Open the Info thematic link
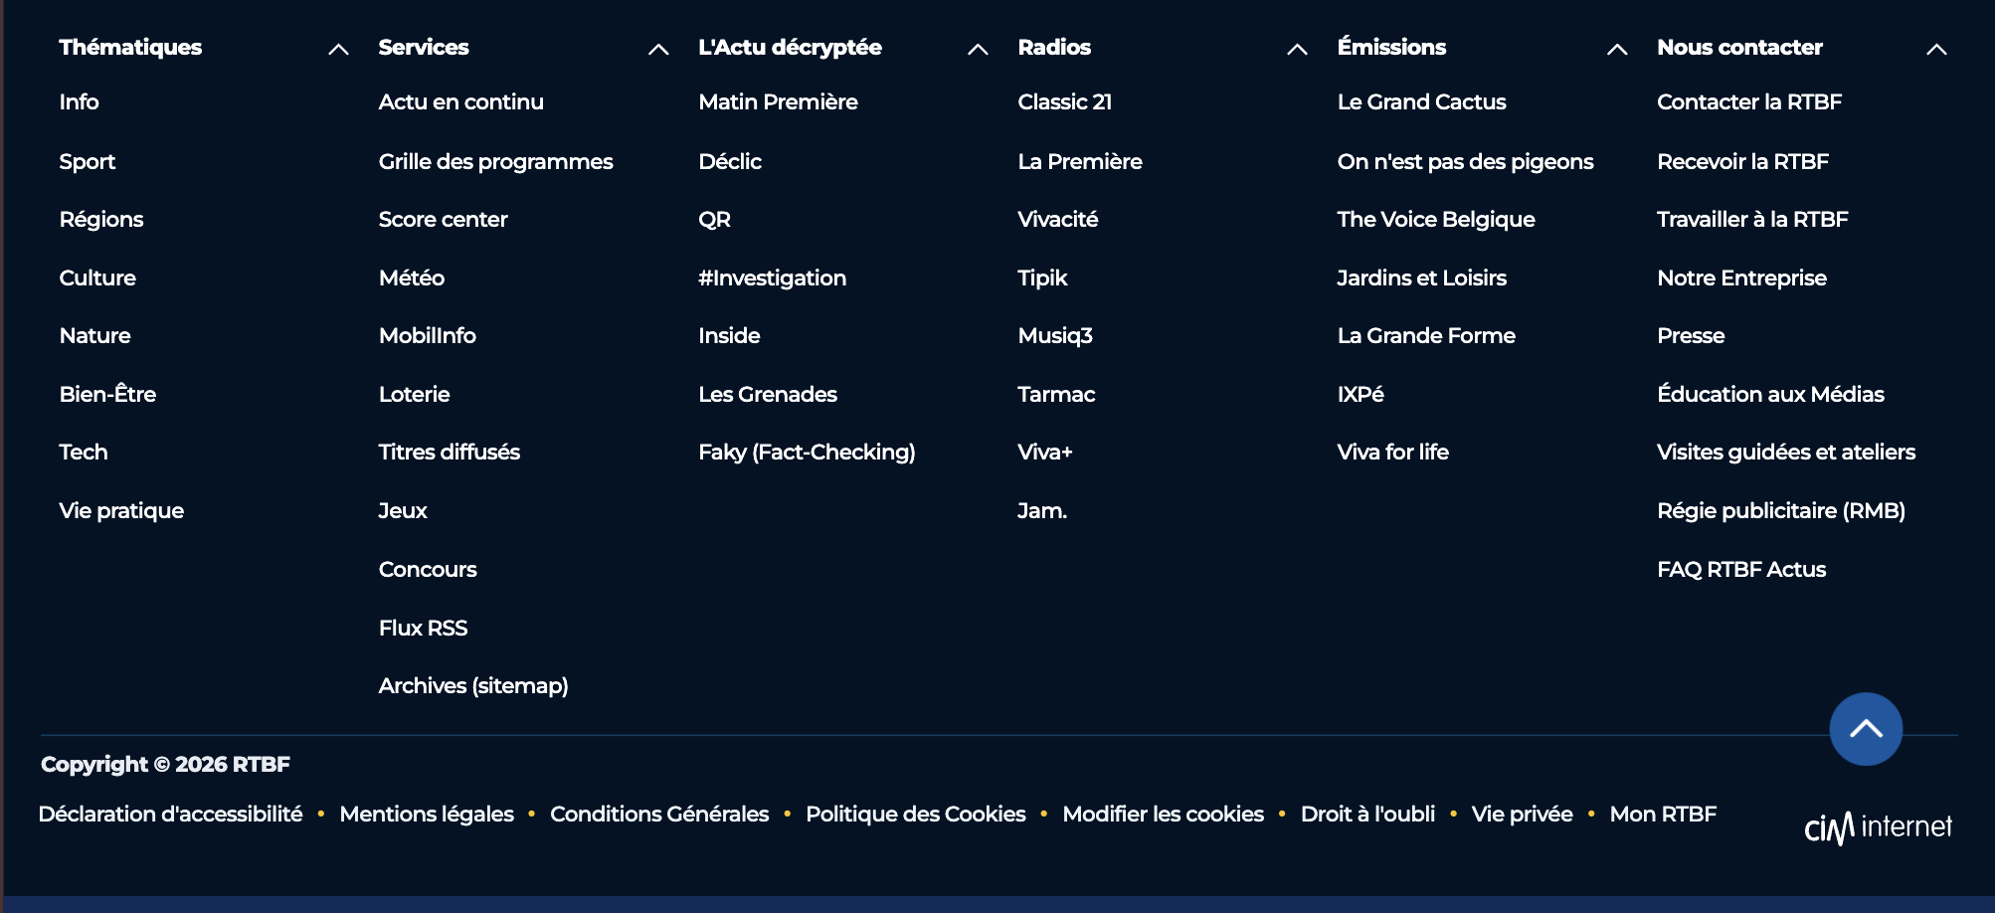The height and width of the screenshot is (913, 1995). point(79,101)
